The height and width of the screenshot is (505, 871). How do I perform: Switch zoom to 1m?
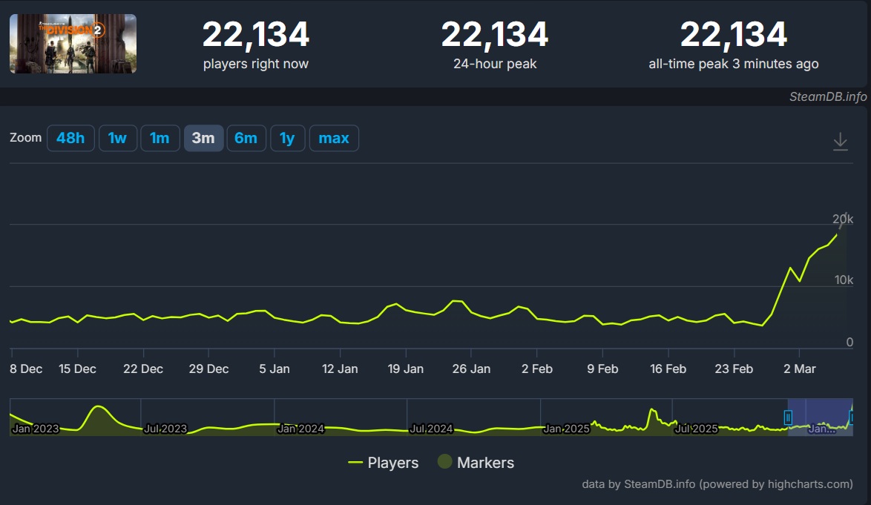tap(160, 138)
